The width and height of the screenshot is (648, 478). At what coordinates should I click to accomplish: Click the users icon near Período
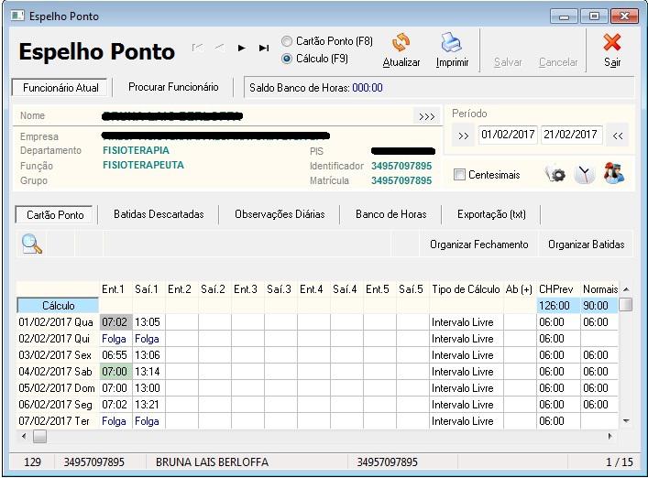(613, 174)
